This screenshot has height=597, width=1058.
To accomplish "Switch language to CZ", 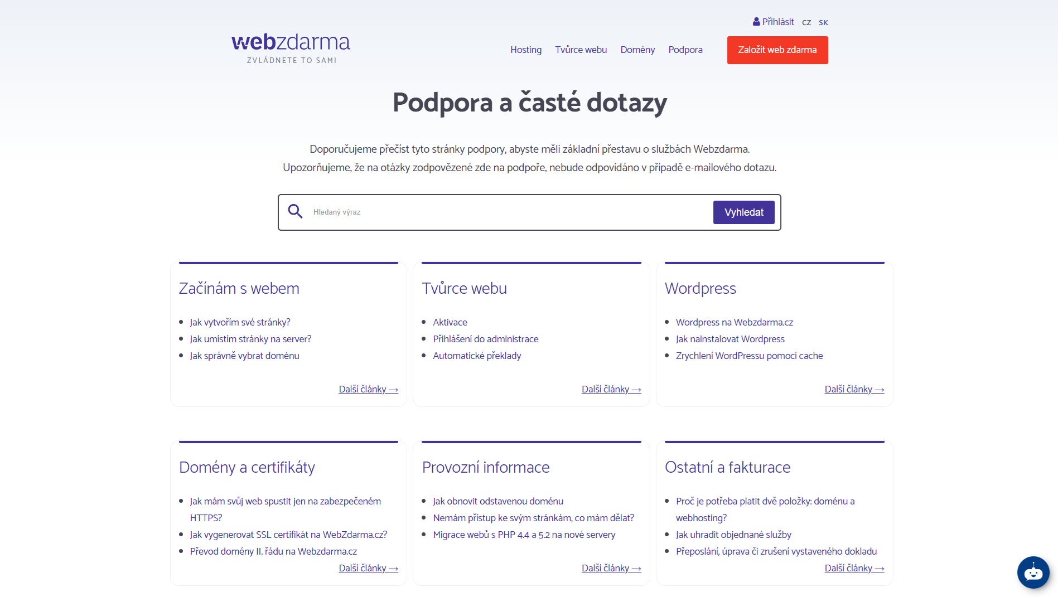I will pos(806,22).
